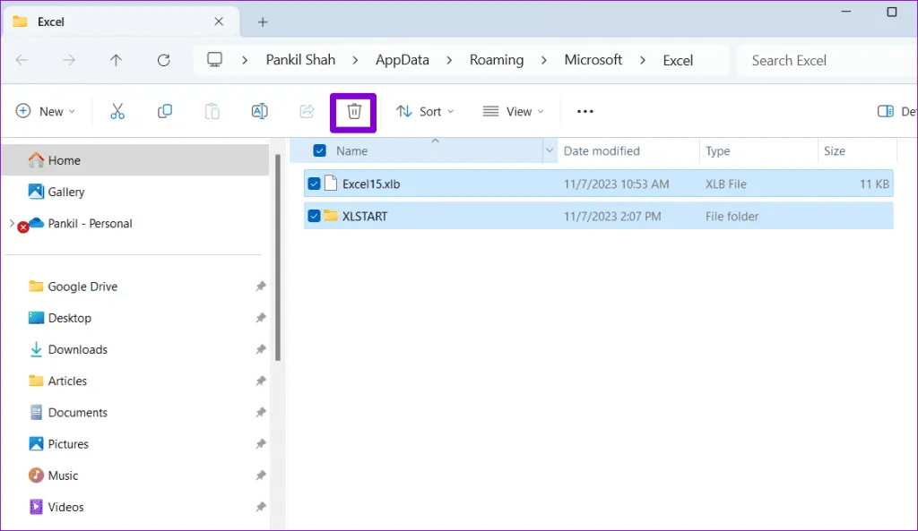This screenshot has width=918, height=531.
Task: Open the View dropdown menu
Action: 513,112
